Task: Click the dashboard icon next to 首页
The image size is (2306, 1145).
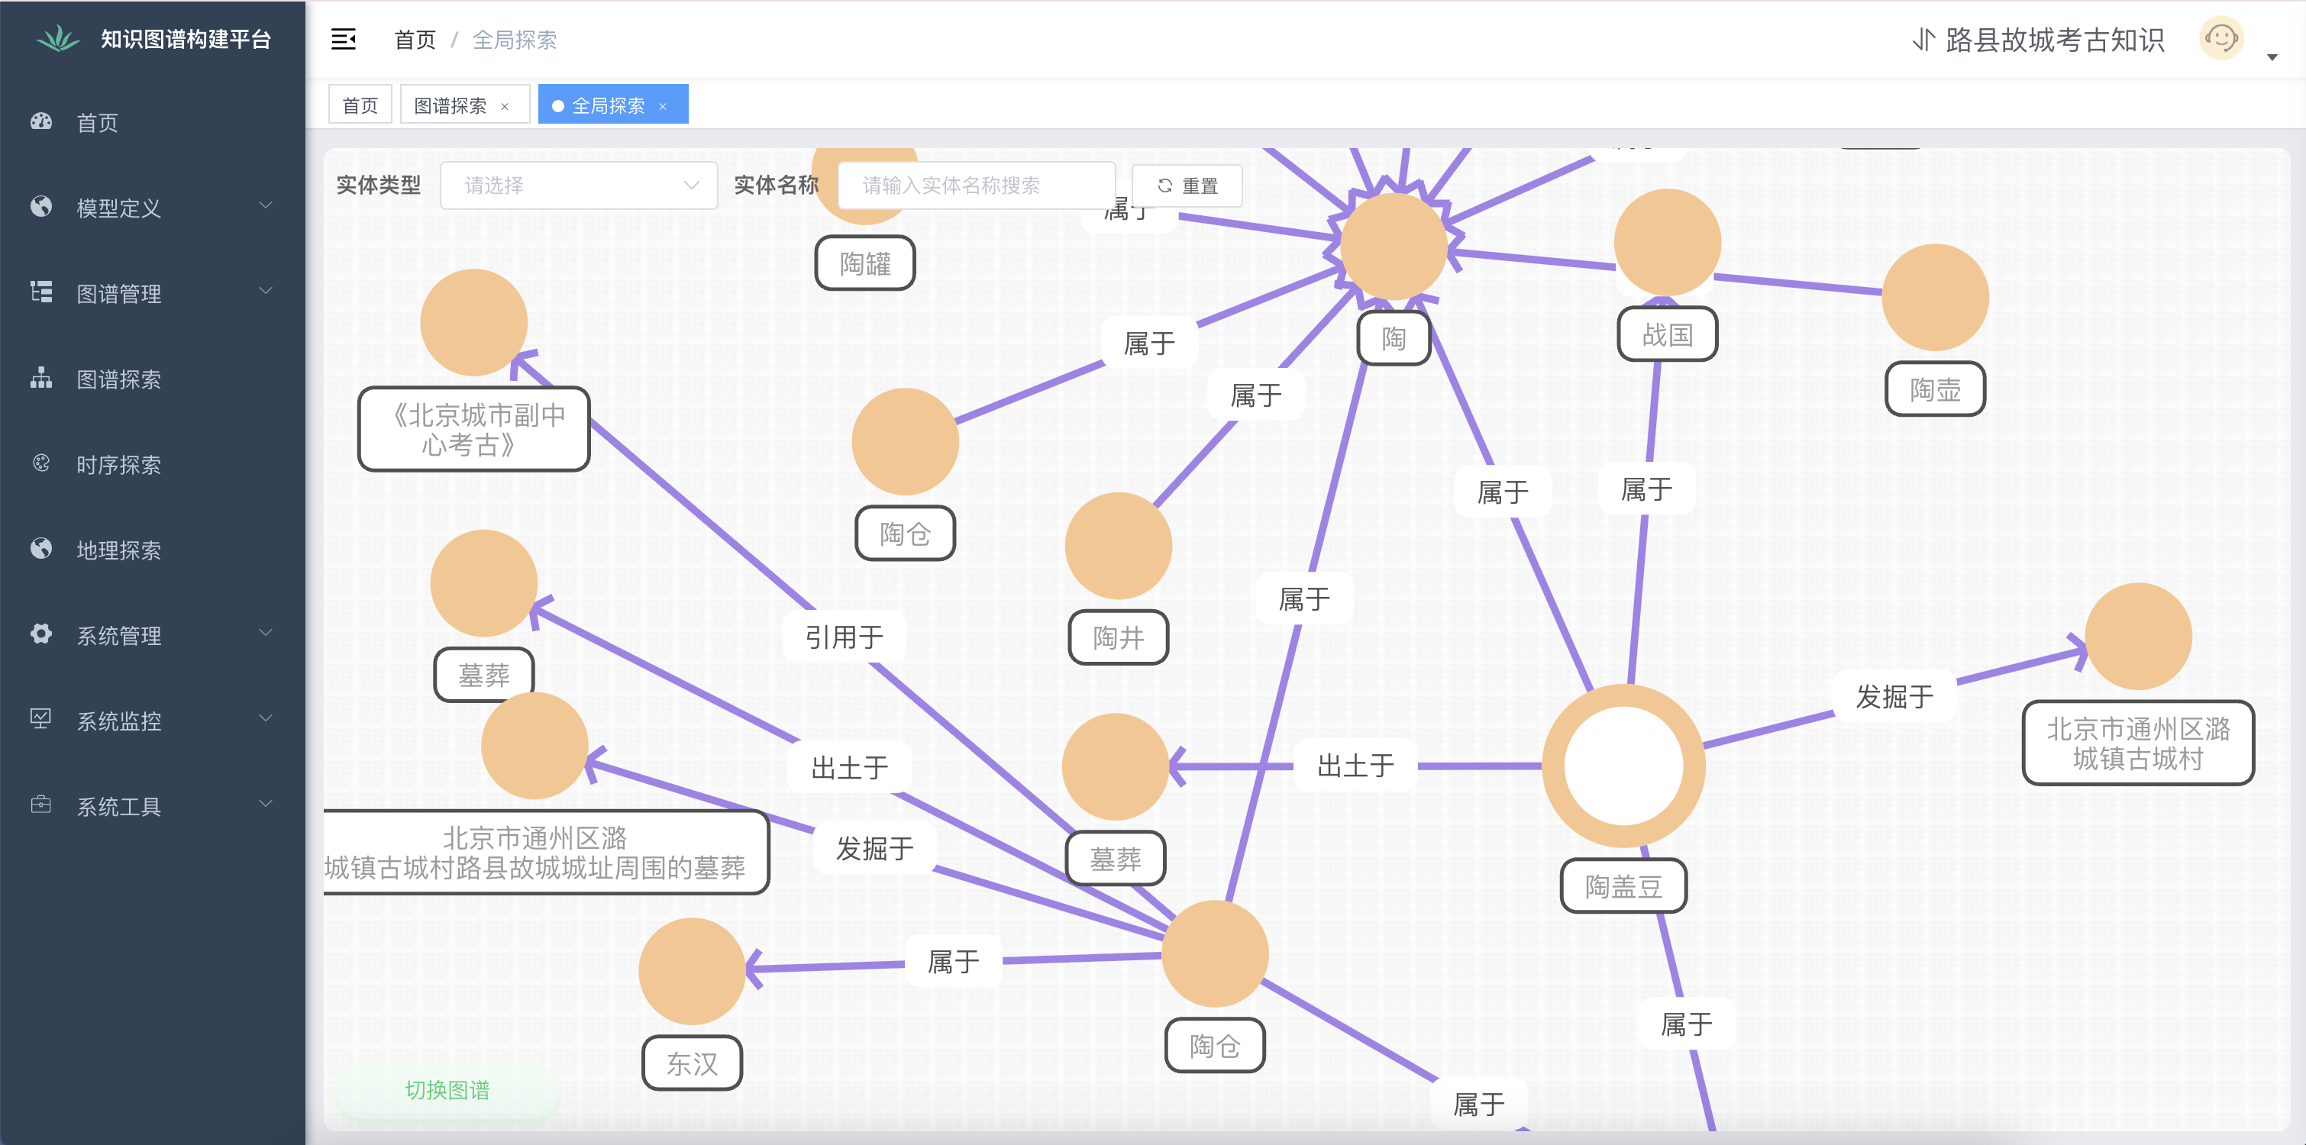Action: point(41,121)
